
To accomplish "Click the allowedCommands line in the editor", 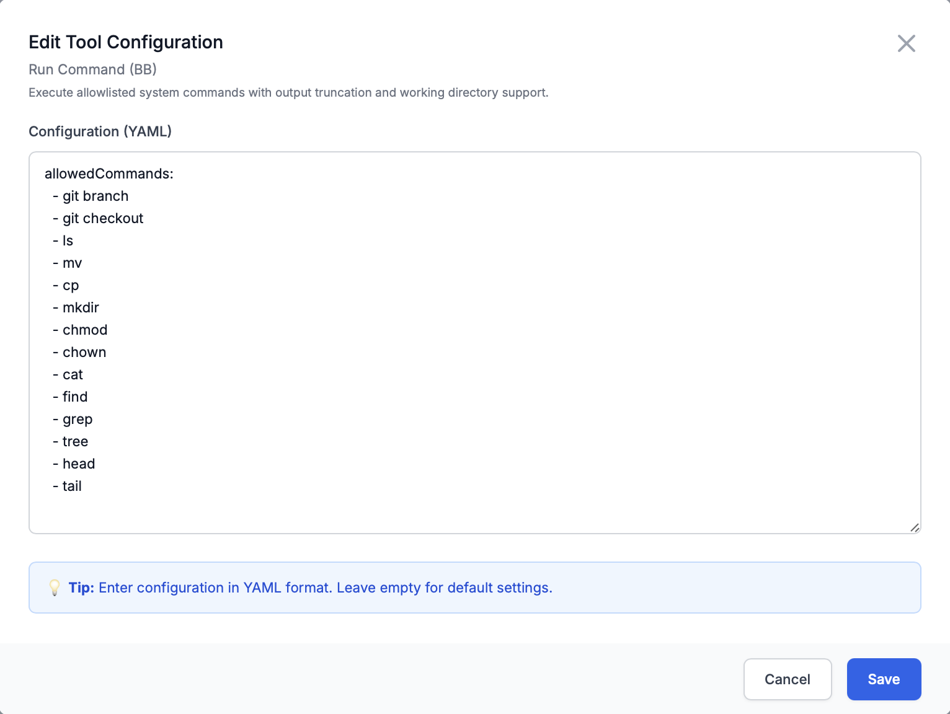I will pos(109,174).
